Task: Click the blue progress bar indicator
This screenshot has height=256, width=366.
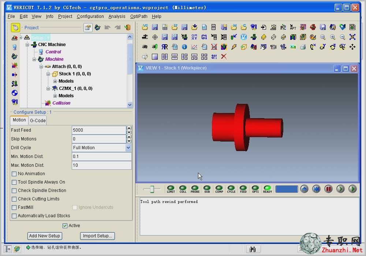Action: [287, 189]
